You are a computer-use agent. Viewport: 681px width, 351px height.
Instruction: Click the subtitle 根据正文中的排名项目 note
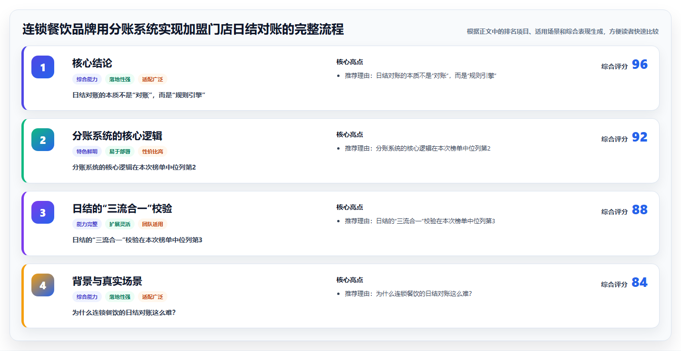[563, 32]
